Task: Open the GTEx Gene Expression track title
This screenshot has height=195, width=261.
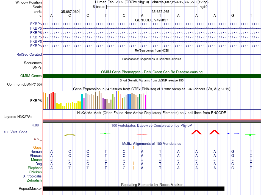Action: pos(152,89)
